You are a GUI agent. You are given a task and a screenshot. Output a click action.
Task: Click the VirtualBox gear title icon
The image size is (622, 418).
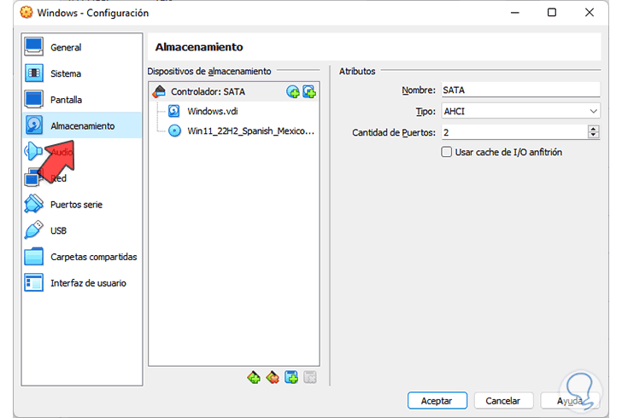point(26,12)
